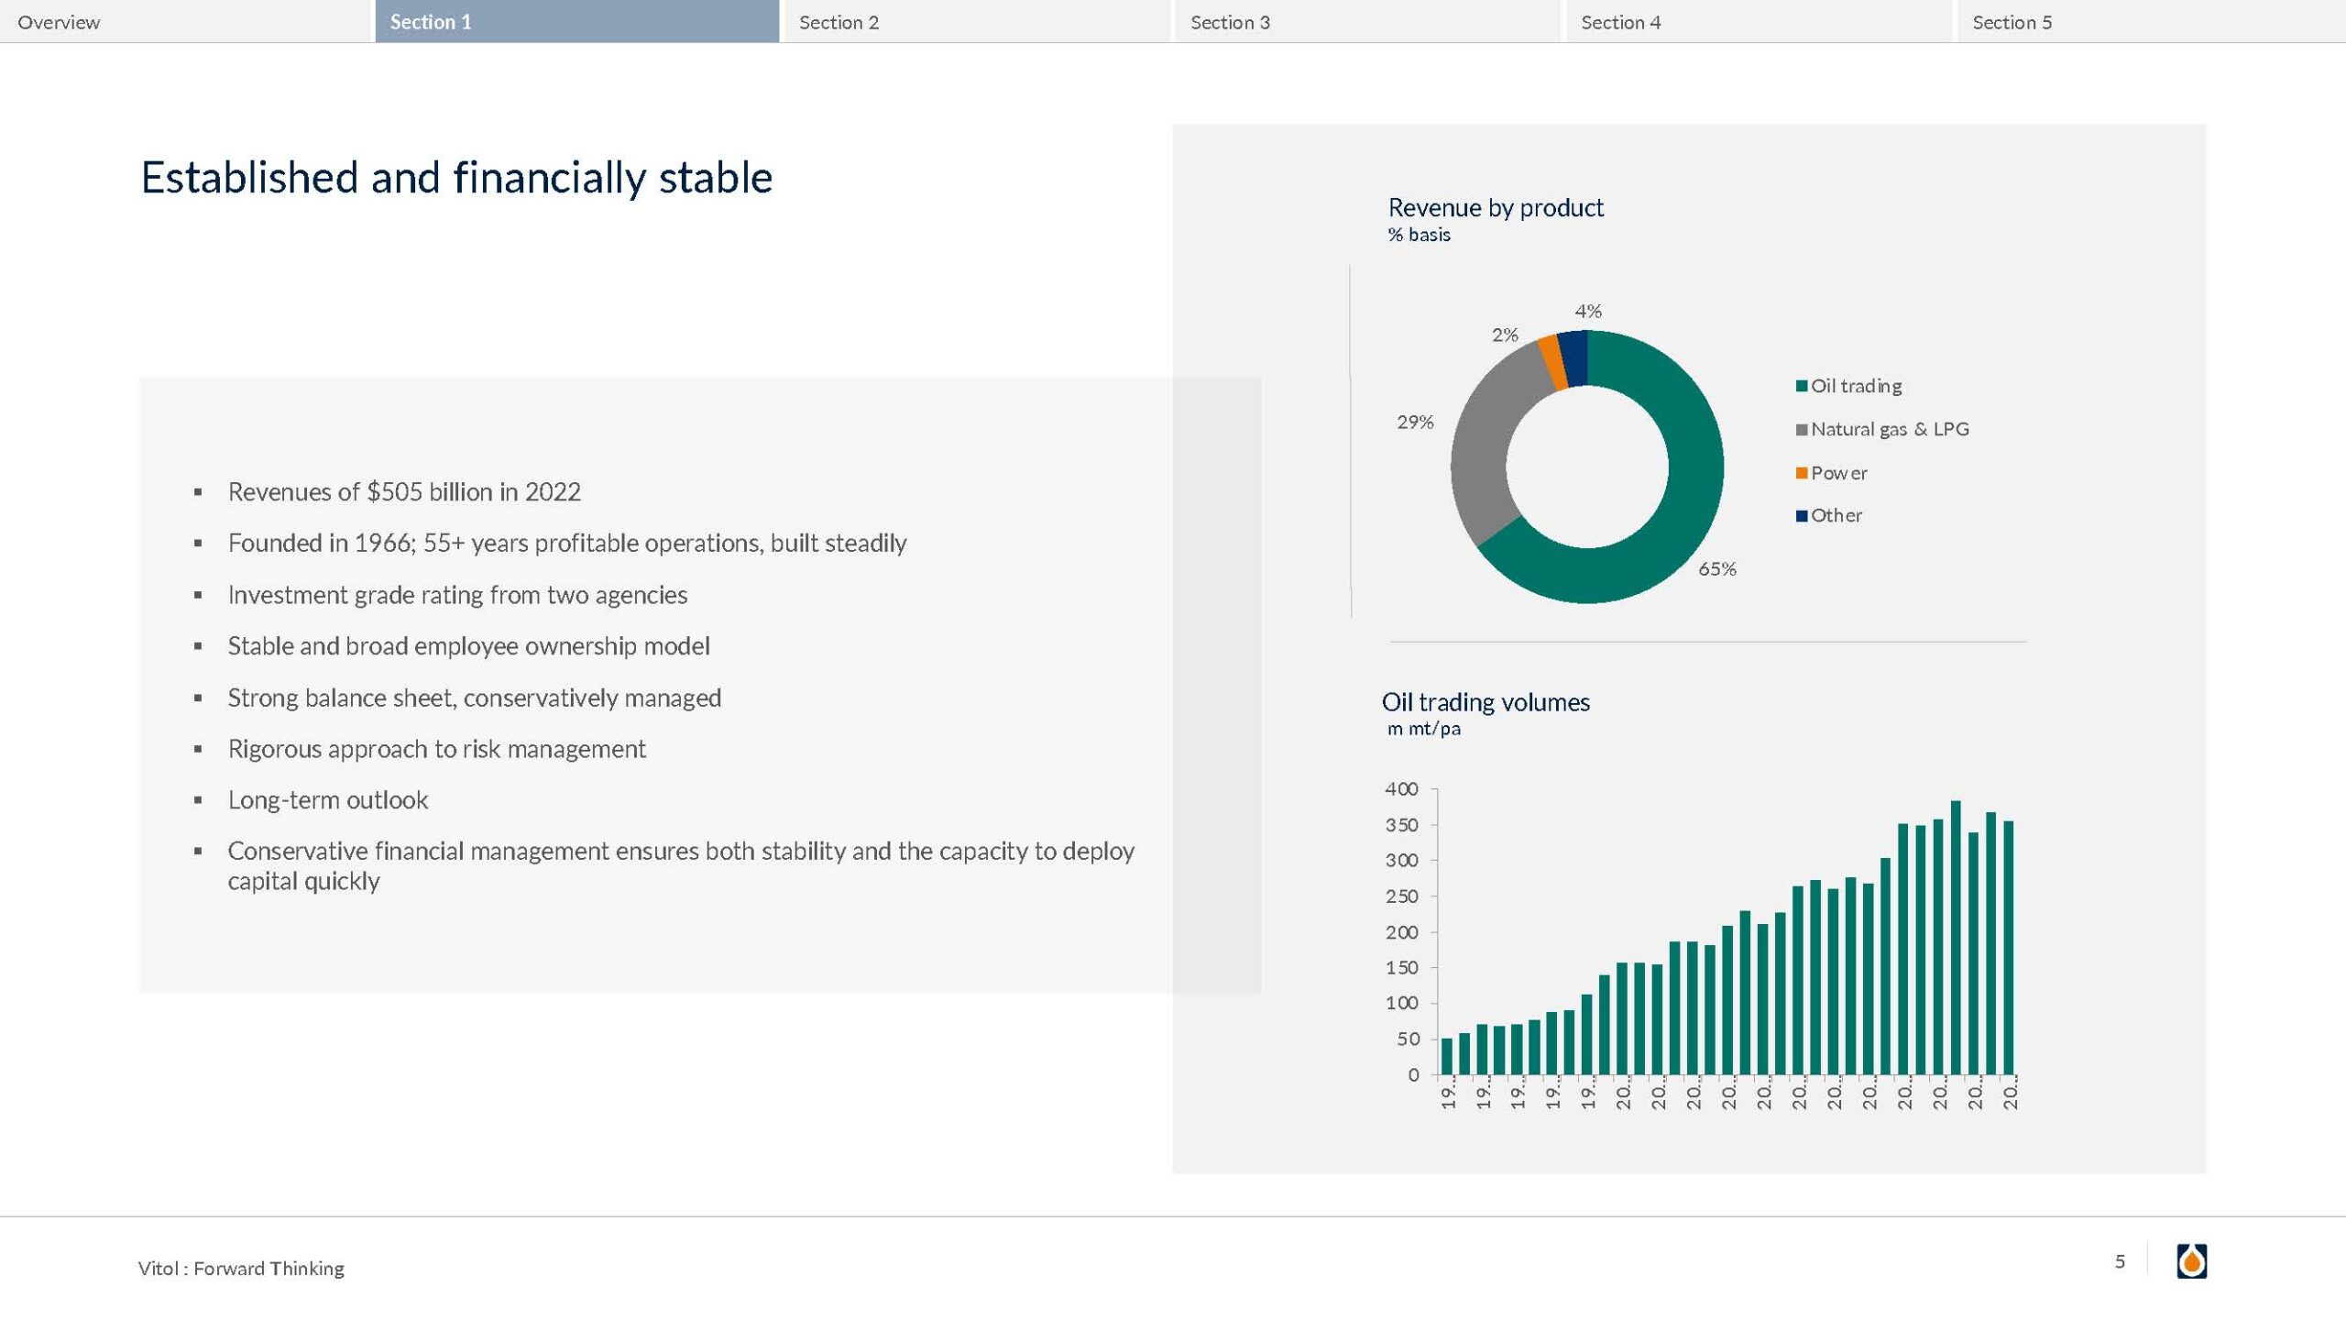Select the orange Power legend swatch
This screenshot has width=2346, height=1320.
click(x=1802, y=473)
